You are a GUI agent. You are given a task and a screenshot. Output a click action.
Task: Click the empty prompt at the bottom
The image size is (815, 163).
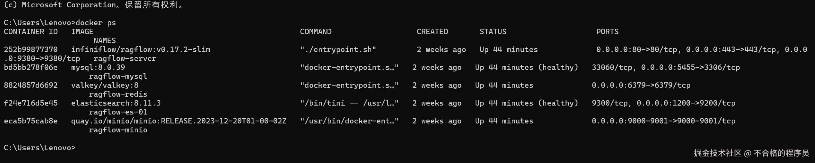click(x=76, y=148)
